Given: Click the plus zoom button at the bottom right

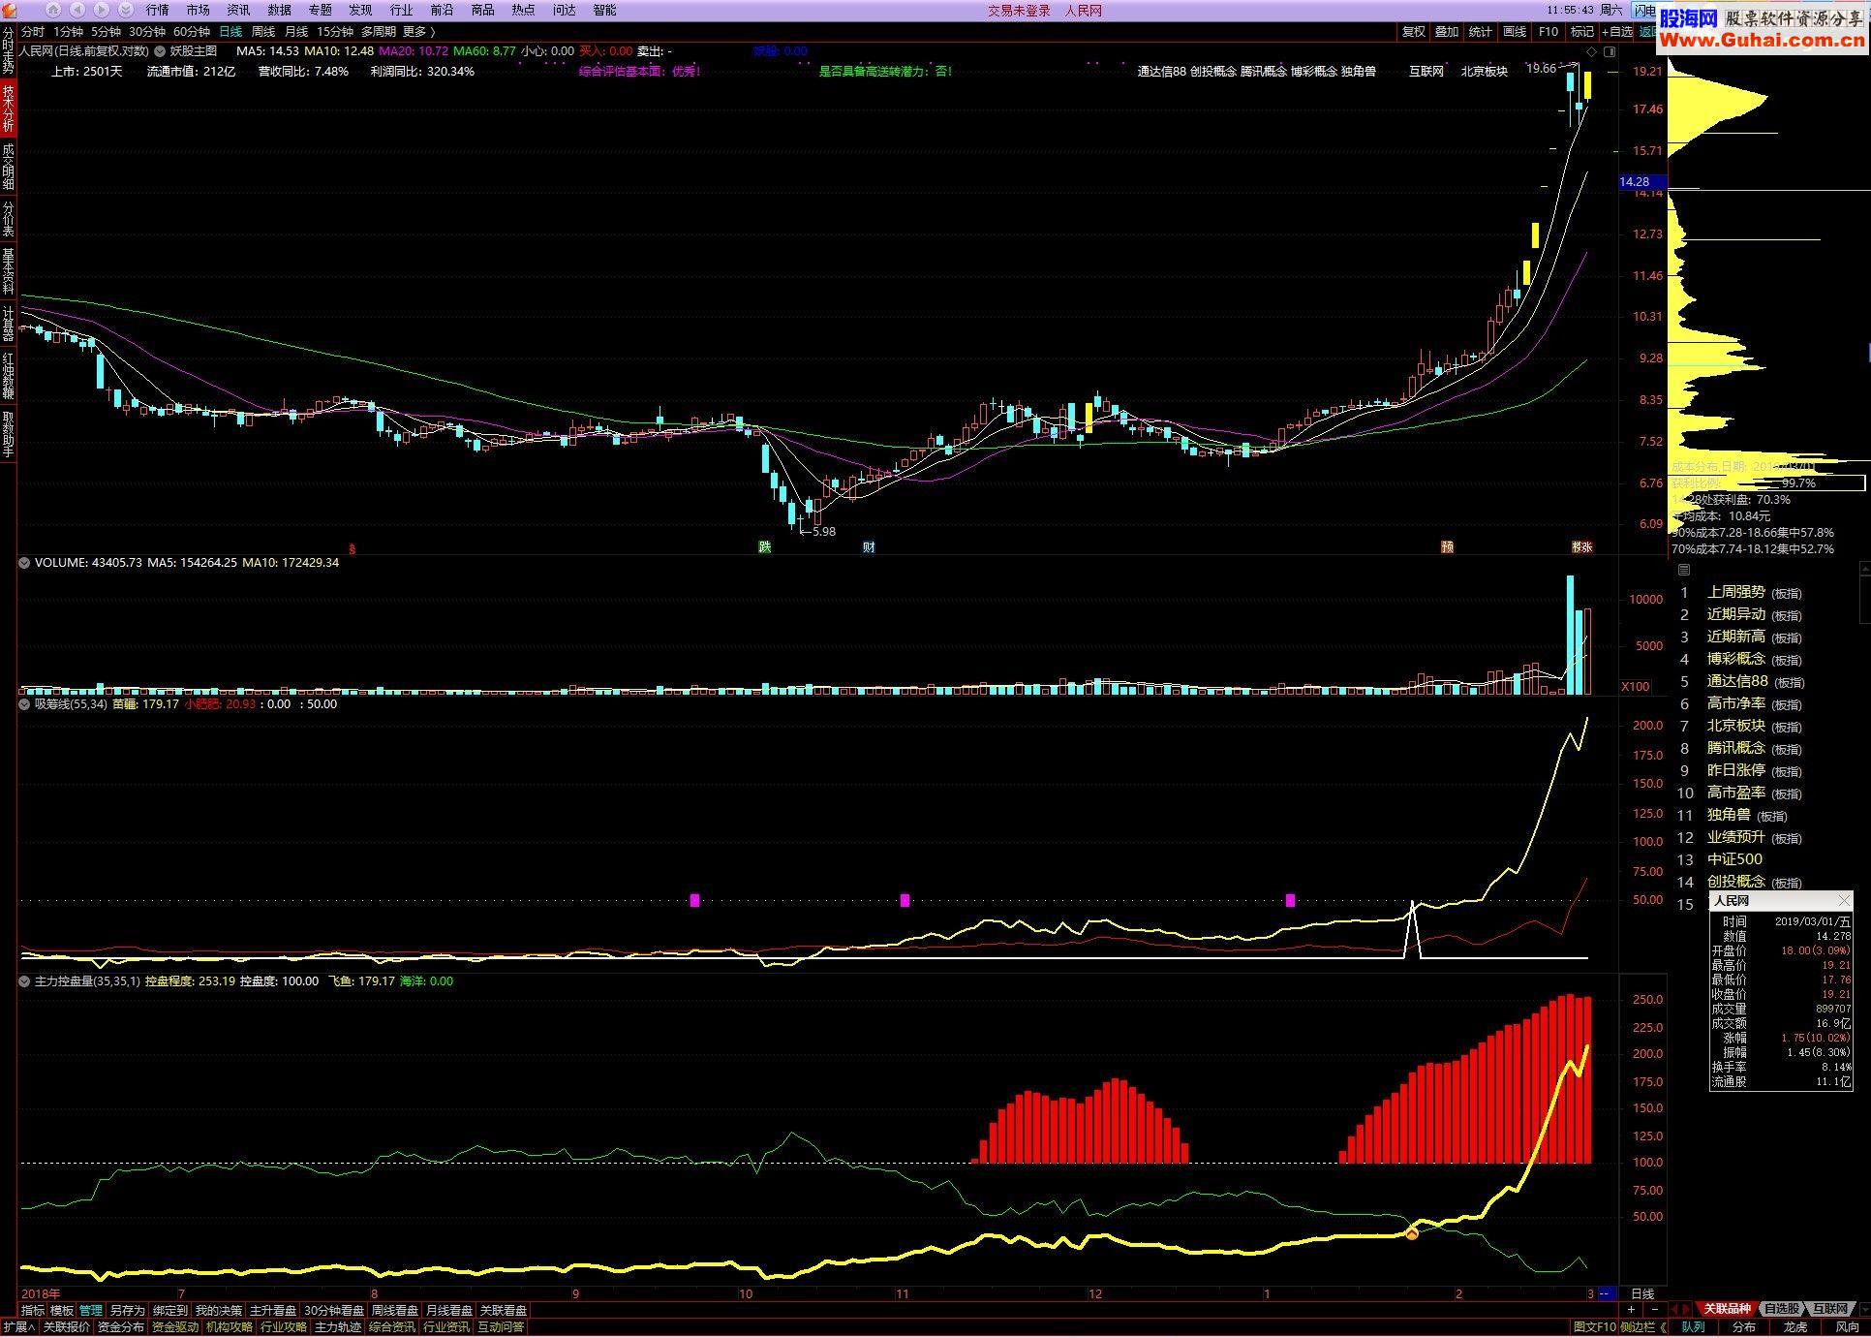Looking at the screenshot, I should (1631, 1310).
